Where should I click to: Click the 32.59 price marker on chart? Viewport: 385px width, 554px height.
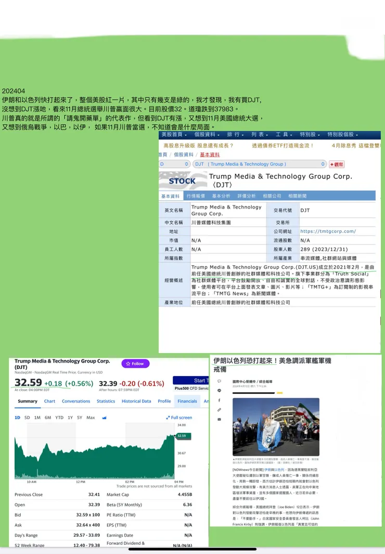point(184,436)
